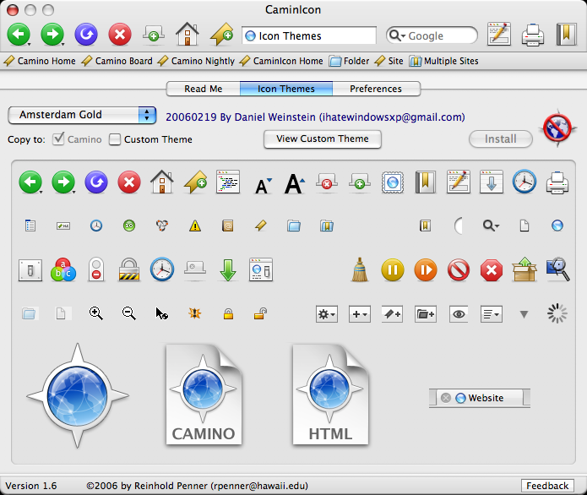587x495 pixels.
Task: Click the green Back arrow in the top toolbar
Action: click(x=19, y=35)
